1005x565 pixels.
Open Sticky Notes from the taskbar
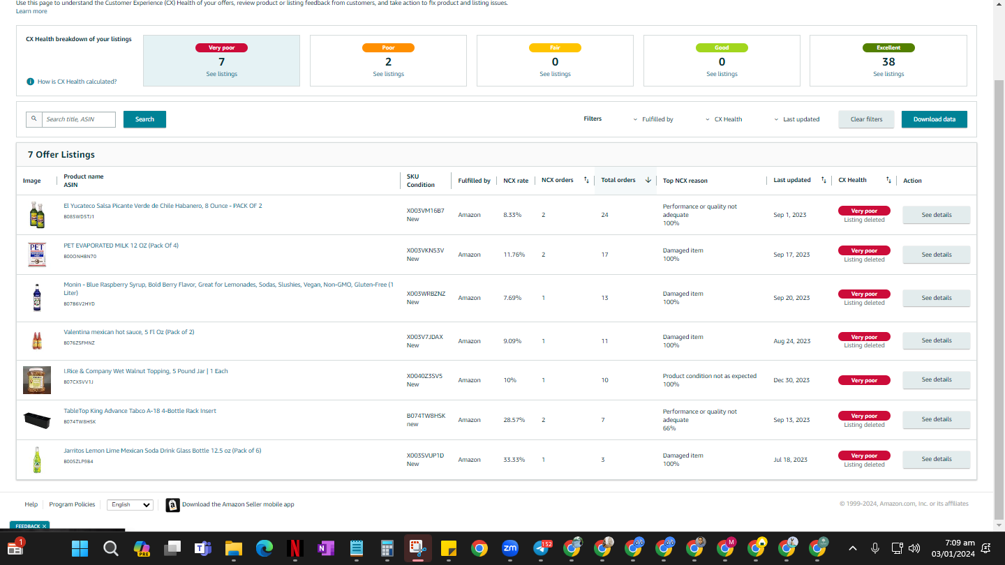click(449, 548)
